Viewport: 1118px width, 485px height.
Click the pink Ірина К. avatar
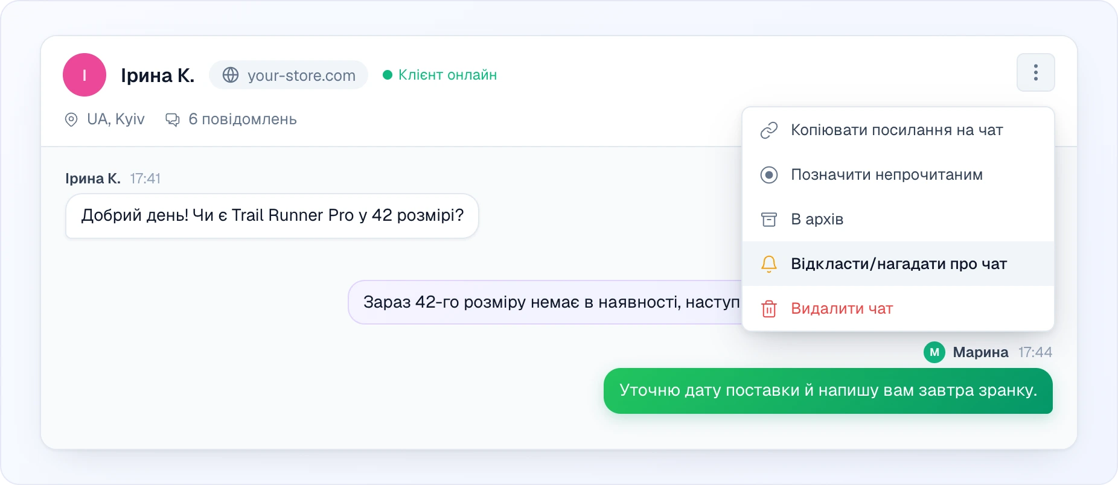click(85, 75)
